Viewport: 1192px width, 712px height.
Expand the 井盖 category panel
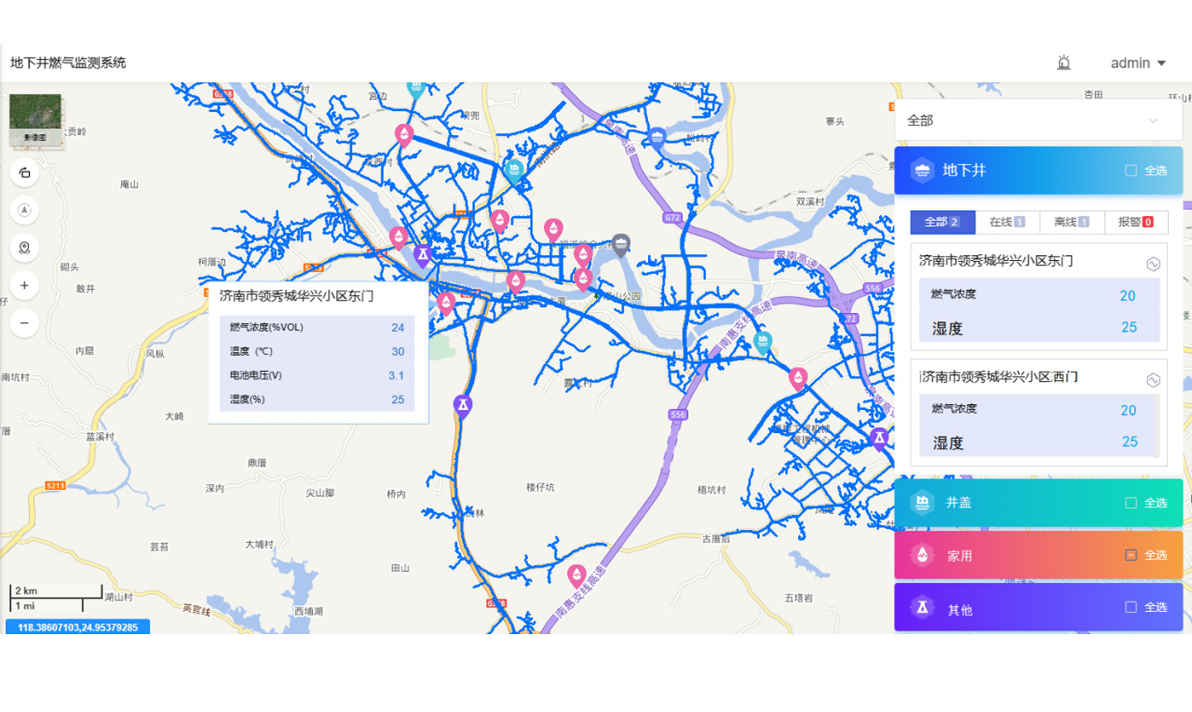pos(993,503)
